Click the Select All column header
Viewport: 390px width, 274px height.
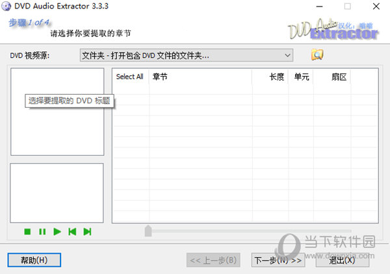click(x=129, y=77)
